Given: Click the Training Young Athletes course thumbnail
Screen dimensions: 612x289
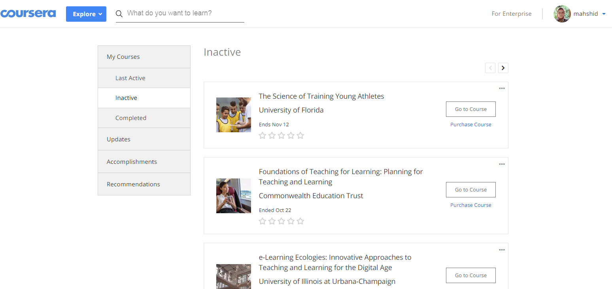Looking at the screenshot, I should [x=233, y=115].
